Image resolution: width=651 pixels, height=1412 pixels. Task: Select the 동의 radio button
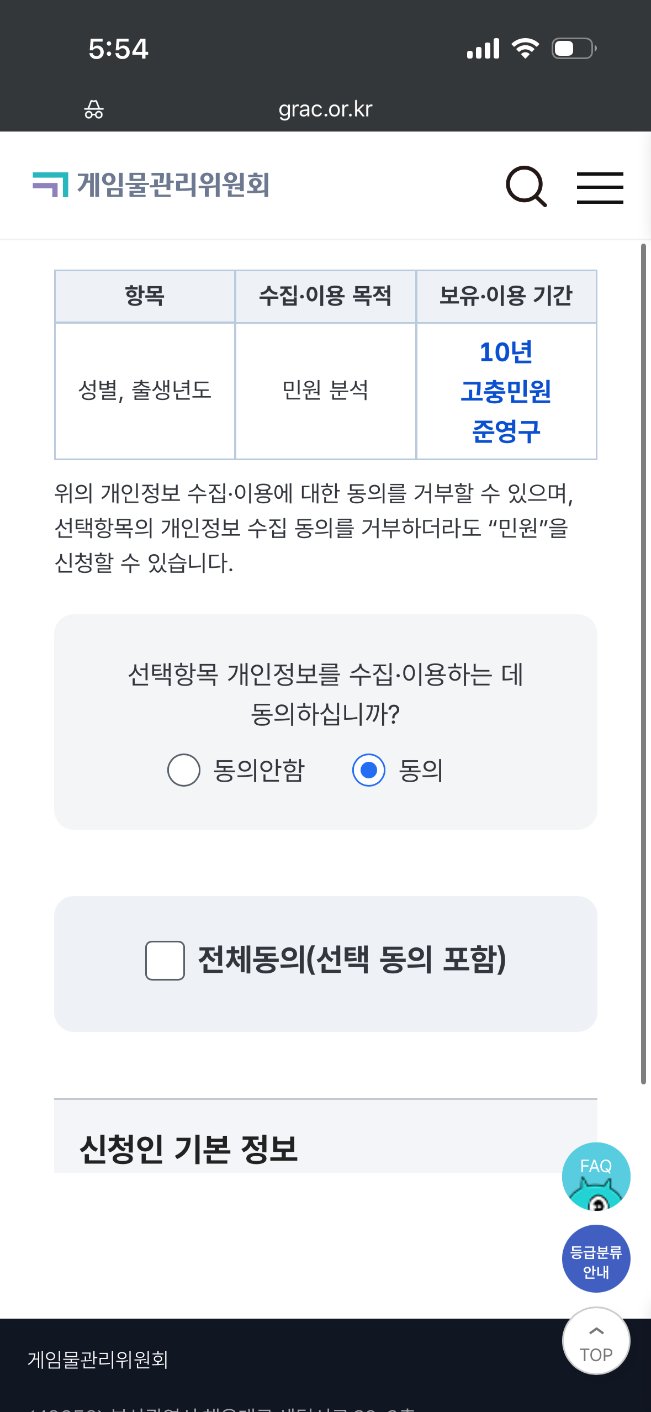[368, 770]
